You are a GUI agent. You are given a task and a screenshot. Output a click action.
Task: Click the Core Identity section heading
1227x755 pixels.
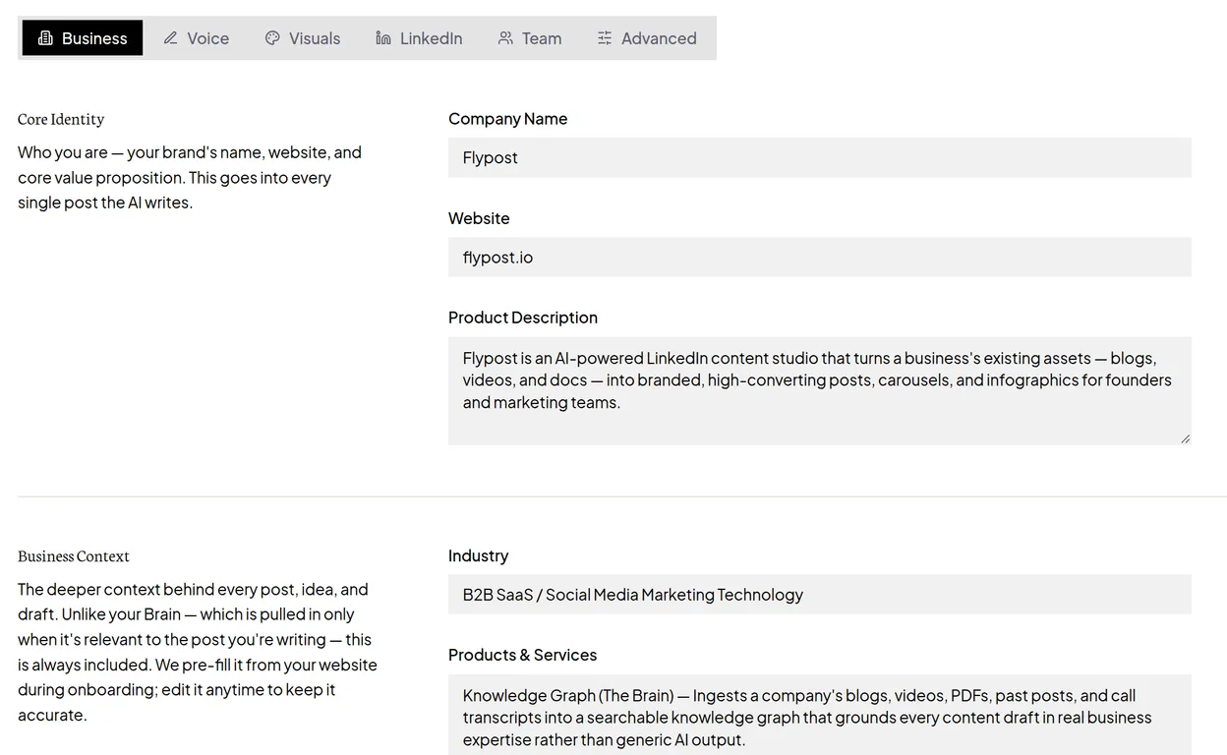tap(61, 119)
